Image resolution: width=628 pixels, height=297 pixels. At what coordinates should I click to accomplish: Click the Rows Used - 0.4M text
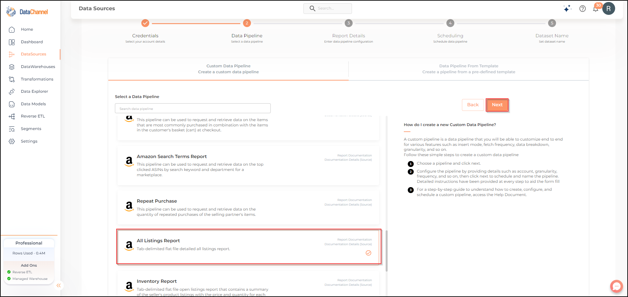click(x=29, y=253)
